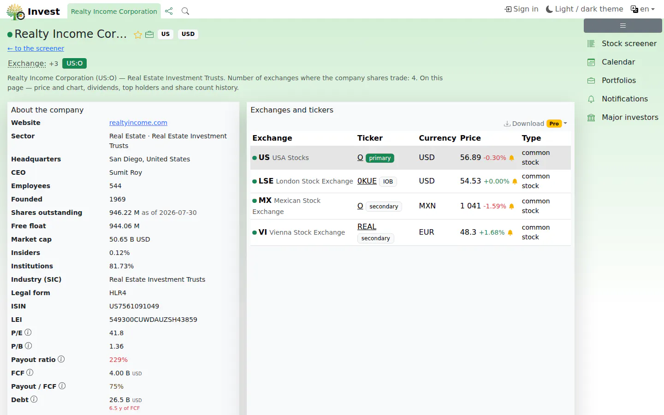The height and width of the screenshot is (415, 664).
Task: Click the US country badge
Action: pyautogui.click(x=166, y=34)
